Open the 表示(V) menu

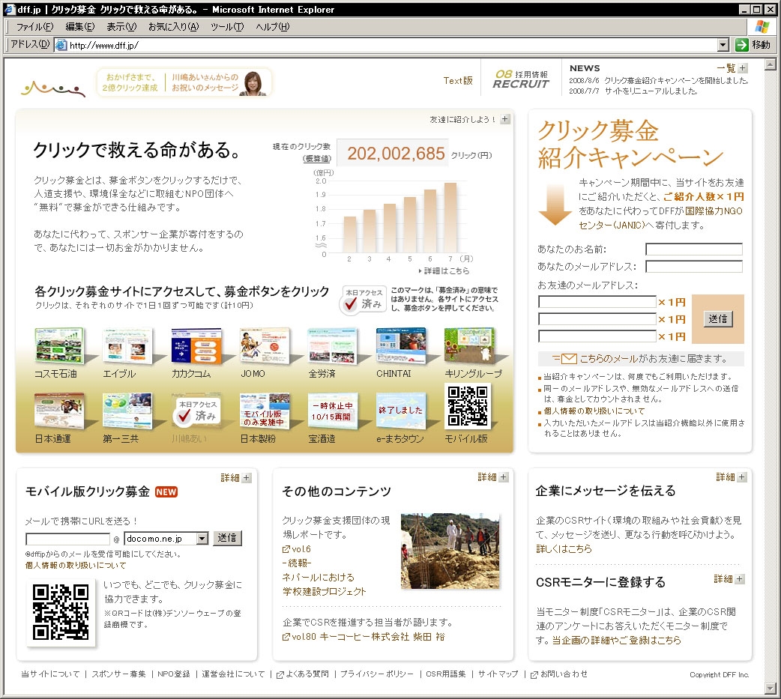(x=121, y=27)
